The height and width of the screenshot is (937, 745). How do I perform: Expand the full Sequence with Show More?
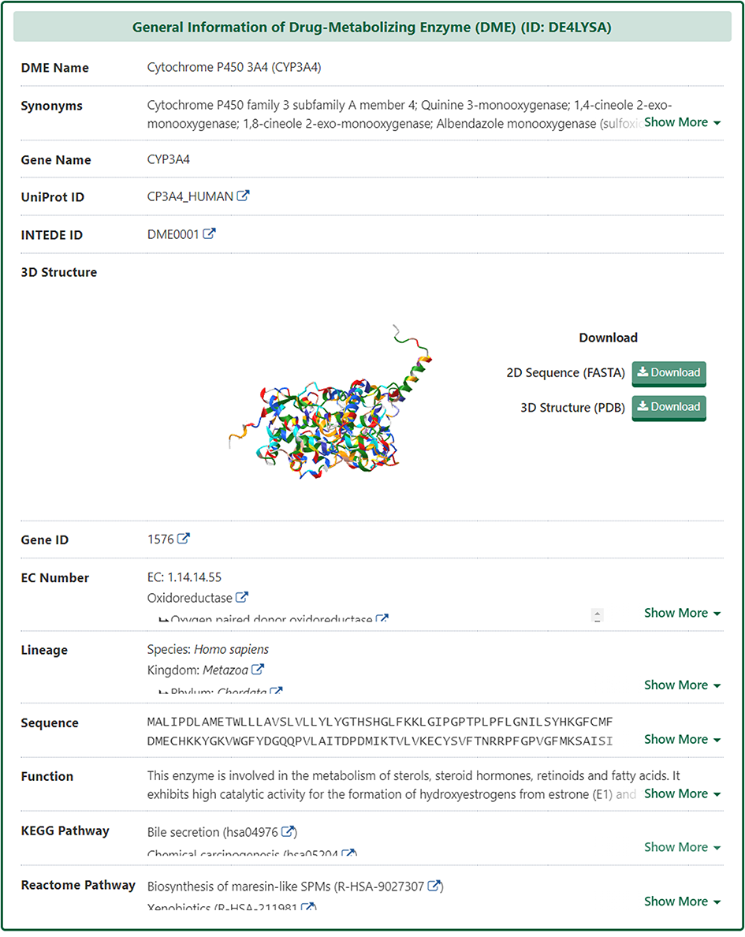coord(682,739)
